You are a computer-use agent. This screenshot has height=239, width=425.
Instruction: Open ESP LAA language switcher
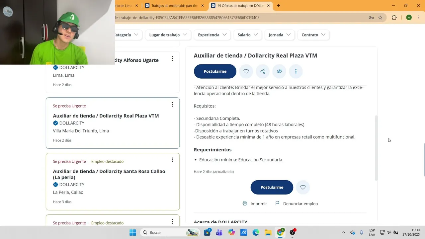tap(372, 232)
